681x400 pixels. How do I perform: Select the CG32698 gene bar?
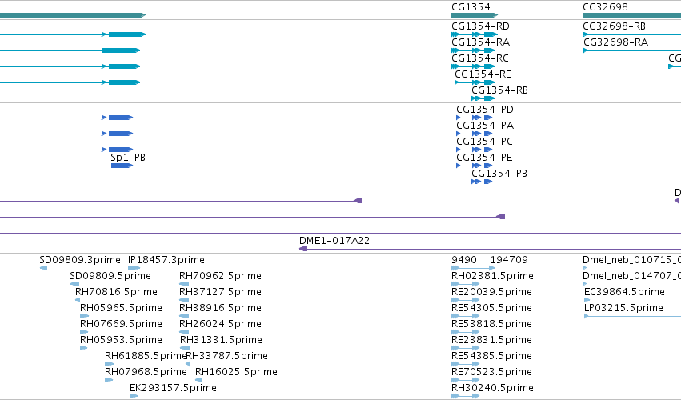coord(631,15)
